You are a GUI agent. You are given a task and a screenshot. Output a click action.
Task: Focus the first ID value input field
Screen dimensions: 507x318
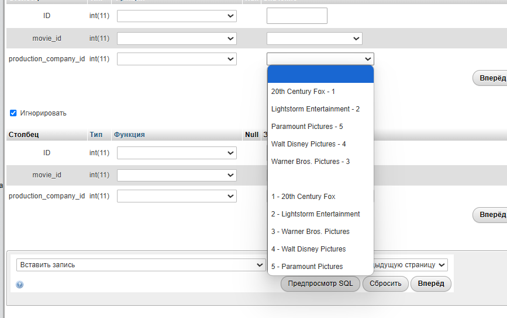pos(297,16)
